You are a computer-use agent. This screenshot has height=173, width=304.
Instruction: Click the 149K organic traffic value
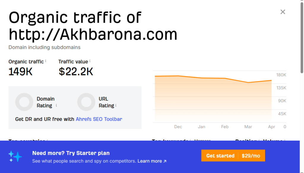[x=20, y=72]
